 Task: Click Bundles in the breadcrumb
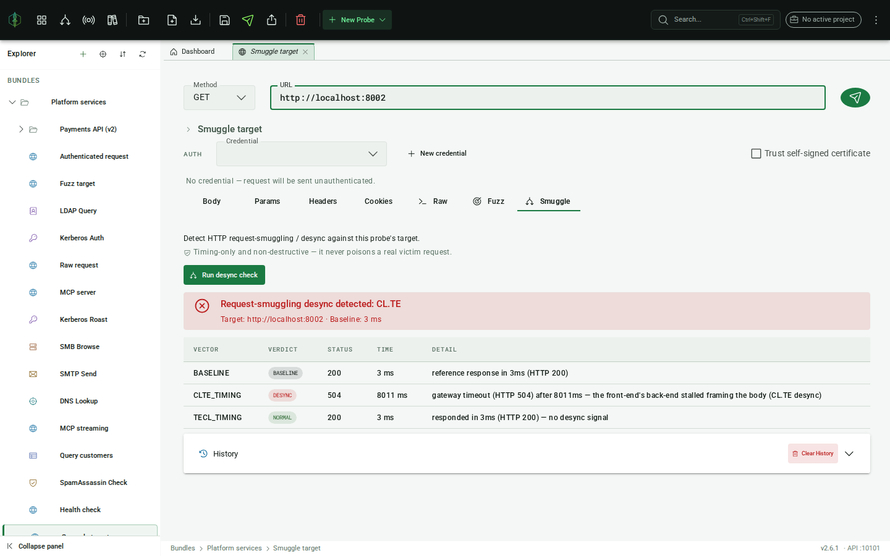coord(183,548)
